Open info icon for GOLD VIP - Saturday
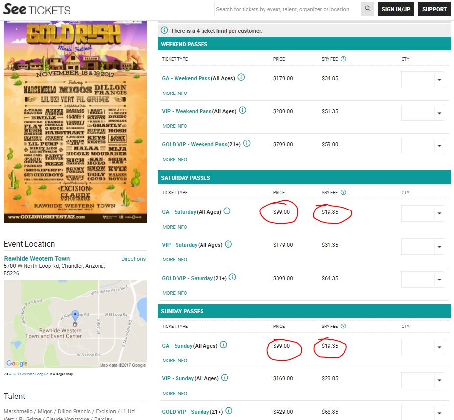454x420 pixels. [x=232, y=277]
